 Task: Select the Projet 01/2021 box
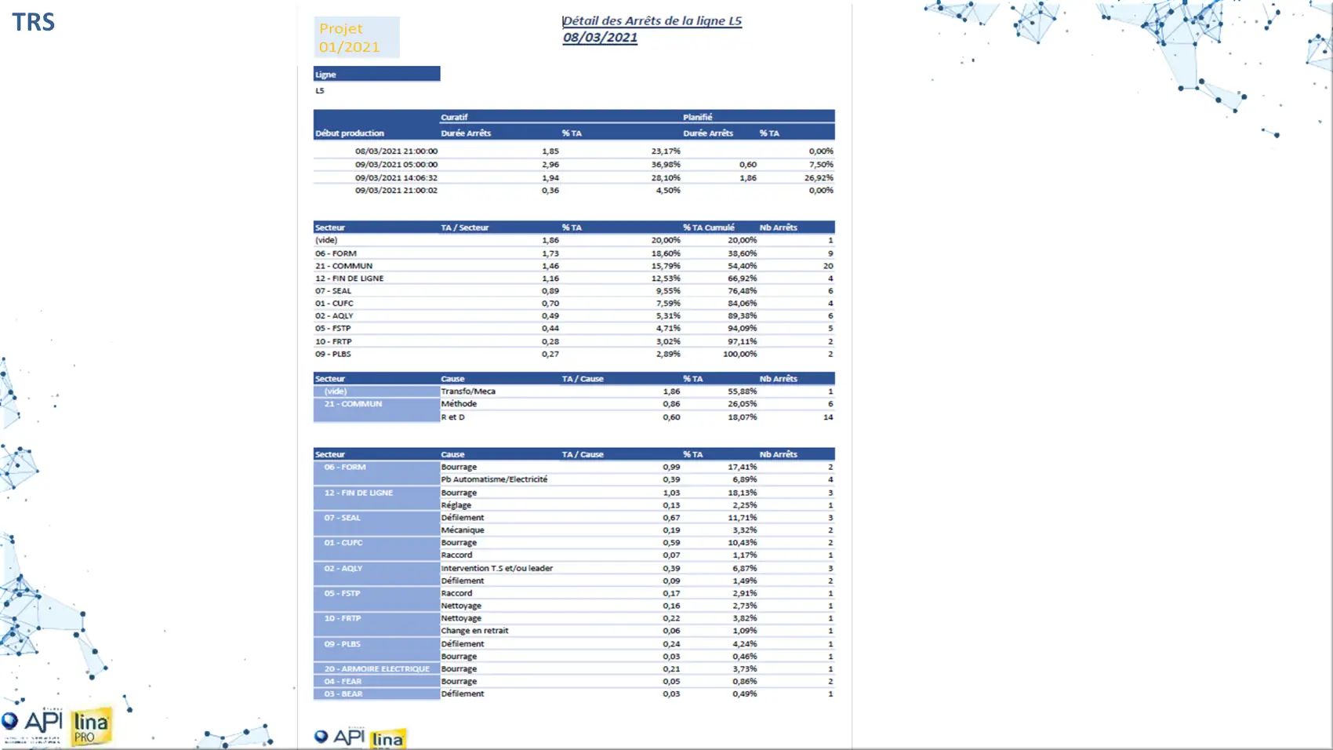357,38
